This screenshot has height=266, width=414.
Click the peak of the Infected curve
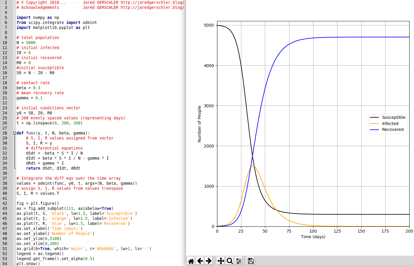coord(253,166)
